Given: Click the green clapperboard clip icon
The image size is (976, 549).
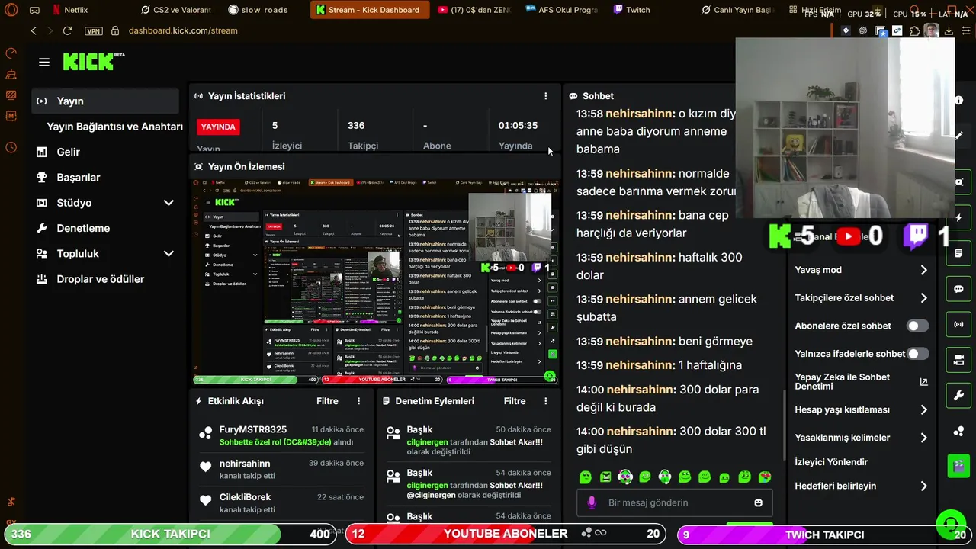Looking at the screenshot, I should click(x=958, y=465).
